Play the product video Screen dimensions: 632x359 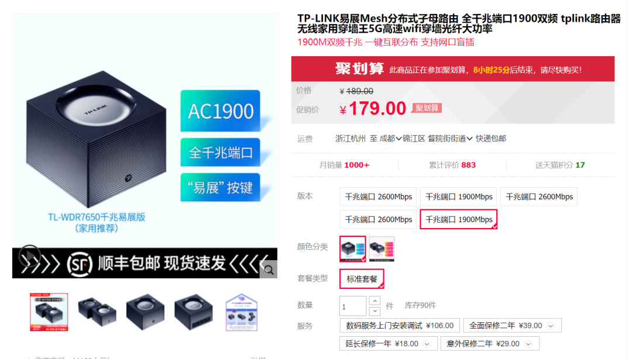point(29,256)
